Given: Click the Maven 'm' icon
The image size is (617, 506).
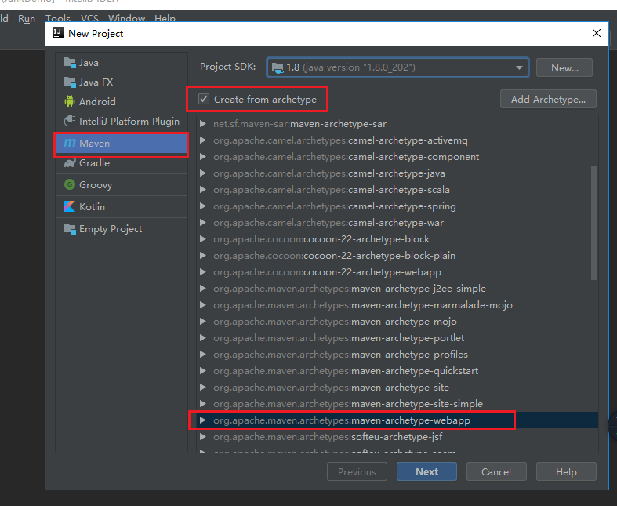Looking at the screenshot, I should tap(70, 143).
